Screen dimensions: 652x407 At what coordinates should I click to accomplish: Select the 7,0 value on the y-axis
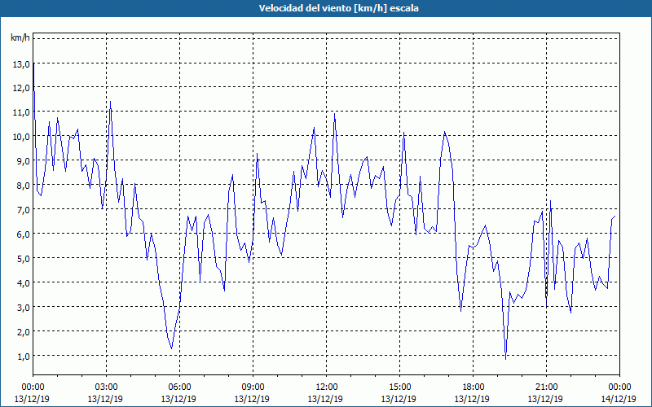(x=23, y=210)
